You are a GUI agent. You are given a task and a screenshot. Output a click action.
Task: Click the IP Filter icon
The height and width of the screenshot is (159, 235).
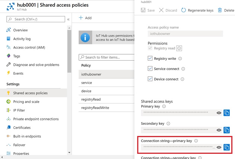pyautogui.click(x=9, y=110)
